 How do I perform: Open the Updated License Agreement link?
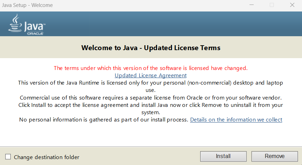(150, 76)
